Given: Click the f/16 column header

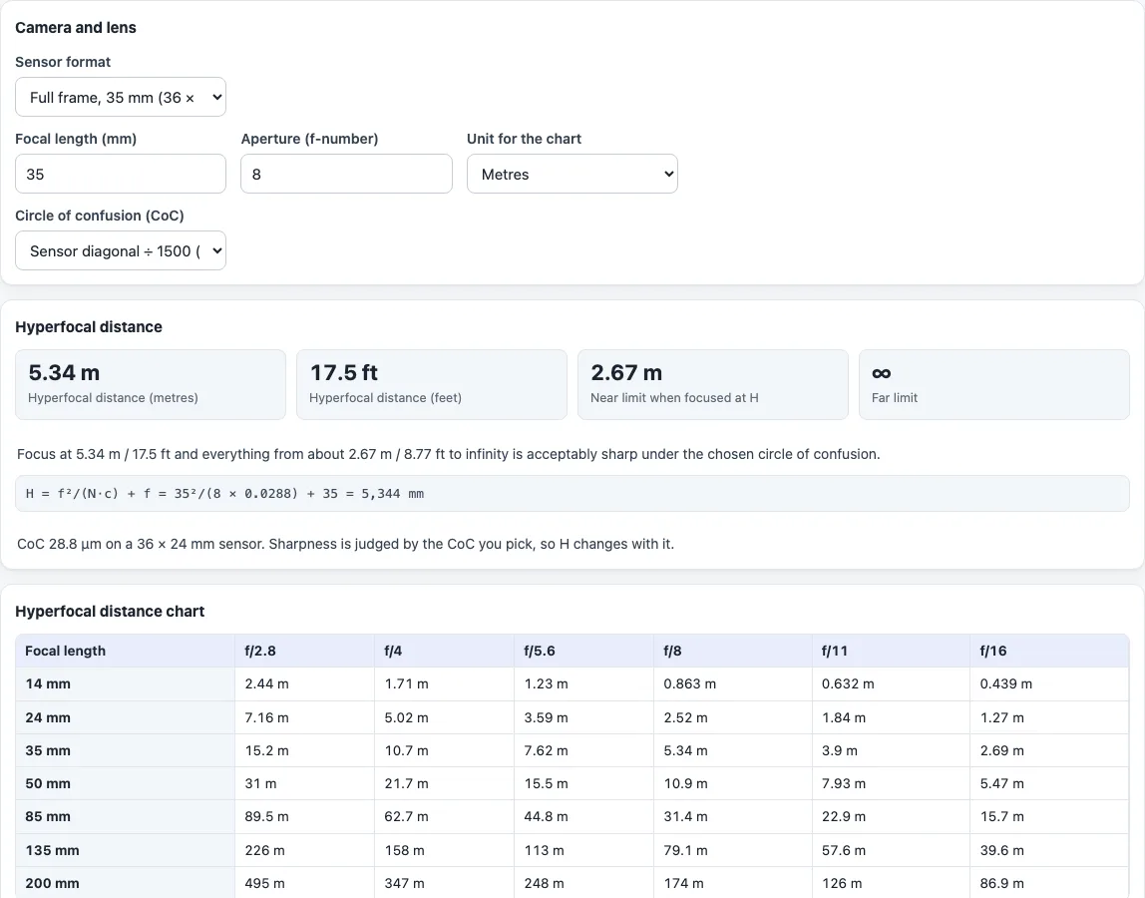Looking at the screenshot, I should pos(1049,651).
